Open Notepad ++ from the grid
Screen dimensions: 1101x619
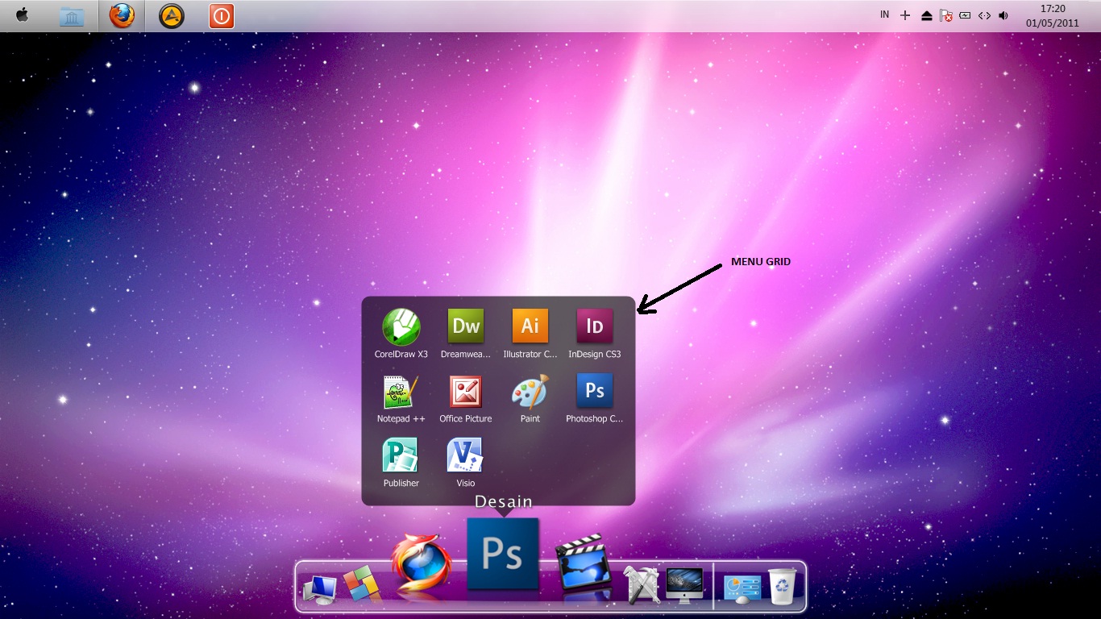pyautogui.click(x=401, y=399)
